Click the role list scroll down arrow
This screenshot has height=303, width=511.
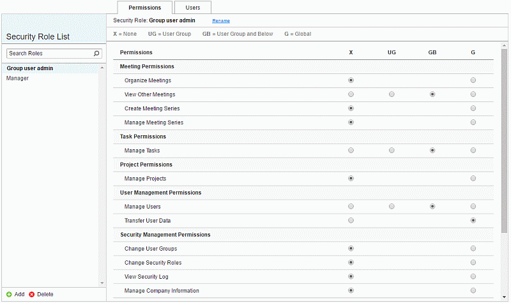tap(102, 283)
